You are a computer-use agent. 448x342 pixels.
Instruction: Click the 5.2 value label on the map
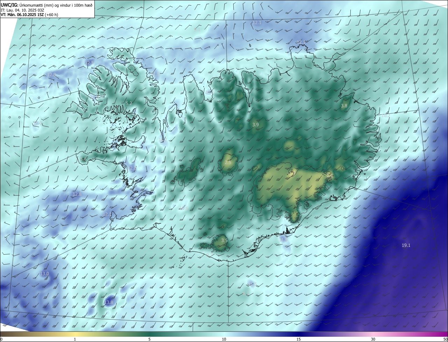(129, 104)
